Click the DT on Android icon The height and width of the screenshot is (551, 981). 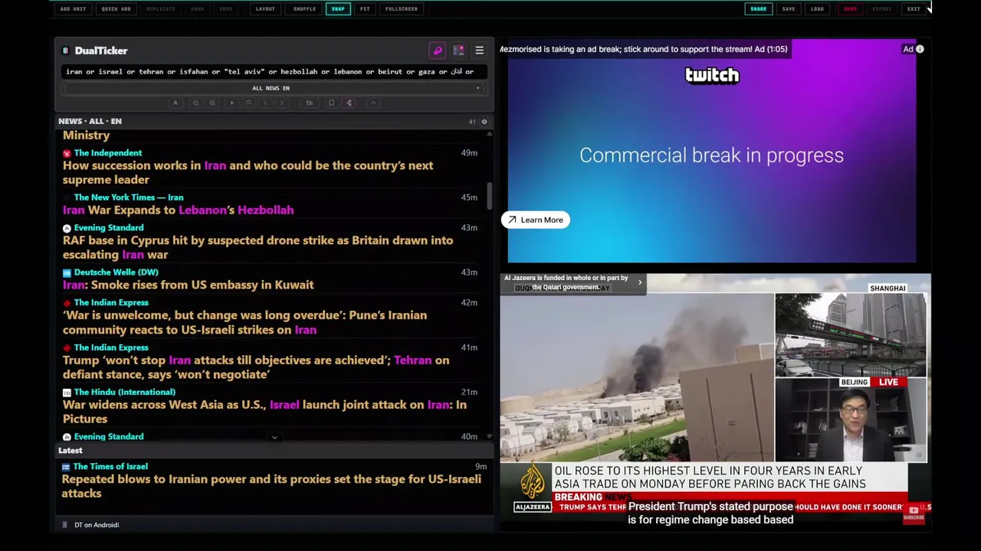point(65,525)
